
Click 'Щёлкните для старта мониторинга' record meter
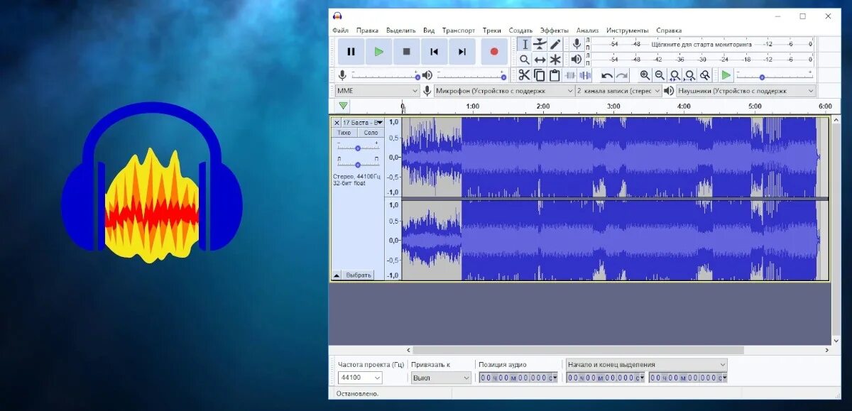701,44
